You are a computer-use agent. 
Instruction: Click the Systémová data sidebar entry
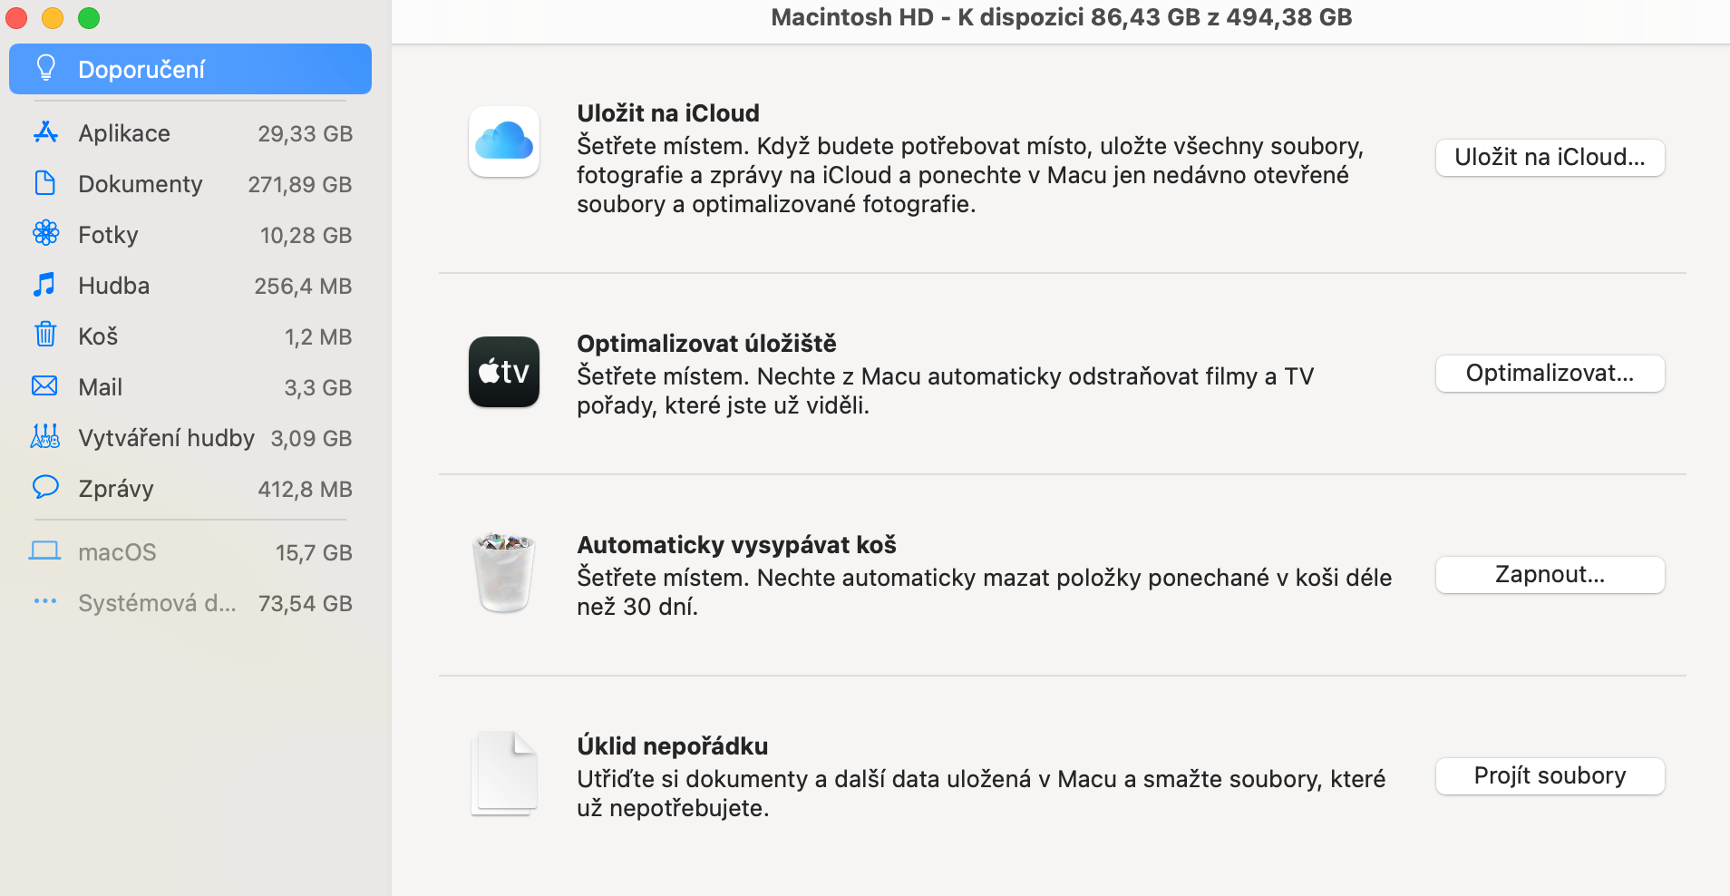point(157,603)
